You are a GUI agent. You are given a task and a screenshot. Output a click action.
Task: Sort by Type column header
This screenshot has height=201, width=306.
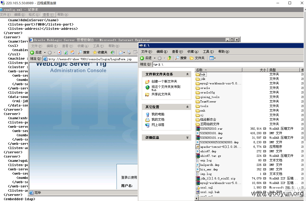pos(284,70)
